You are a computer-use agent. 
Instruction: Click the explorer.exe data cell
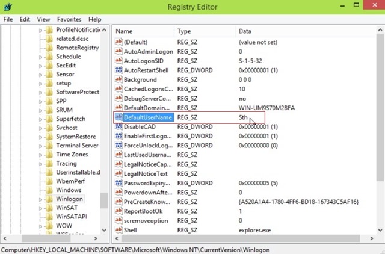point(254,230)
